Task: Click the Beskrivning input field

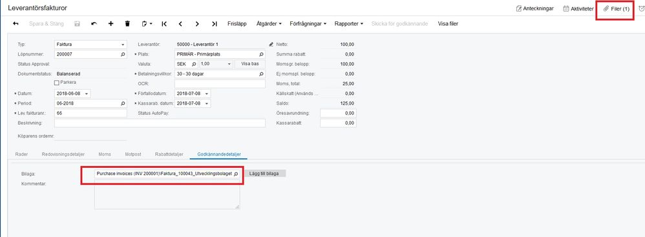Action: coord(160,123)
